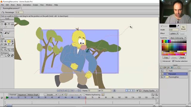Image resolution: width=191 pixels, height=107 pixels.
Task: Open the Draw menu
Action: pos(13,5)
